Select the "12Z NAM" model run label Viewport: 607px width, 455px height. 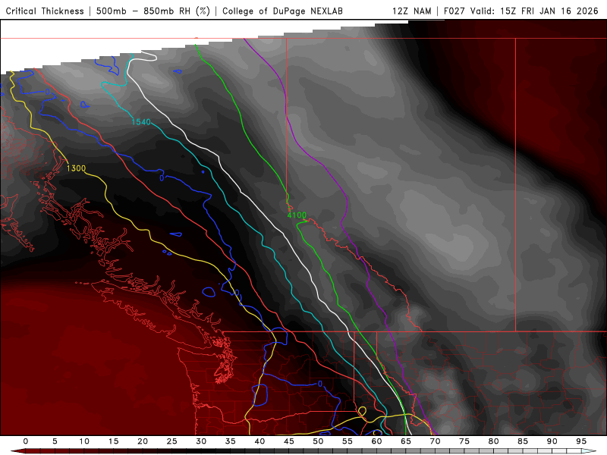[x=411, y=11]
